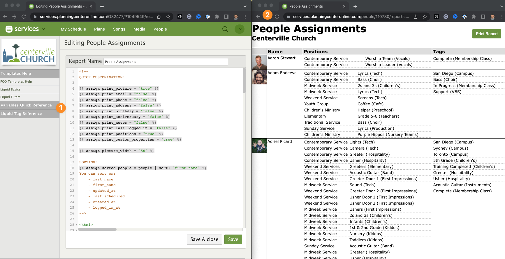
Task: Open Extensions puzzle icon in right window
Action: [474, 17]
